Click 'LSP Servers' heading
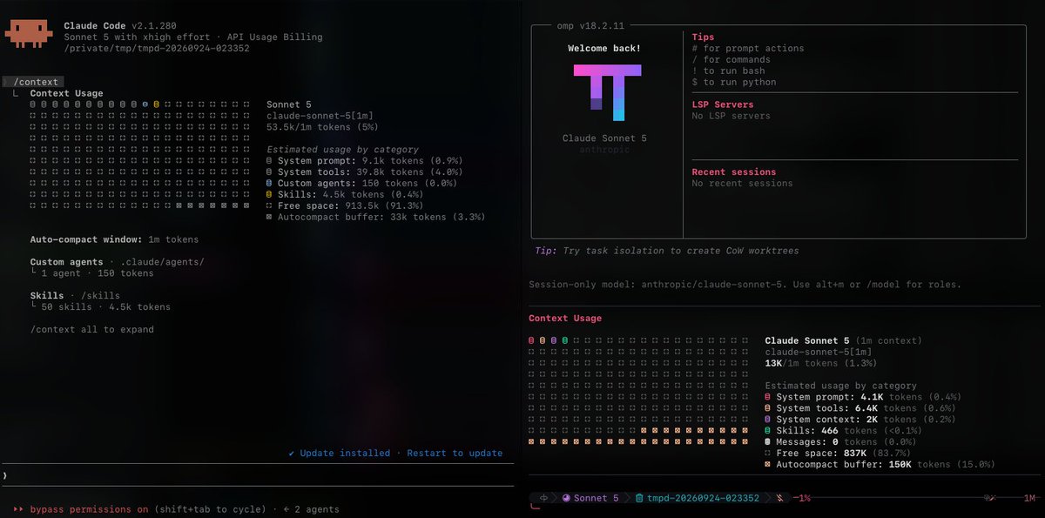Image resolution: width=1045 pixels, height=518 pixels. [x=723, y=104]
